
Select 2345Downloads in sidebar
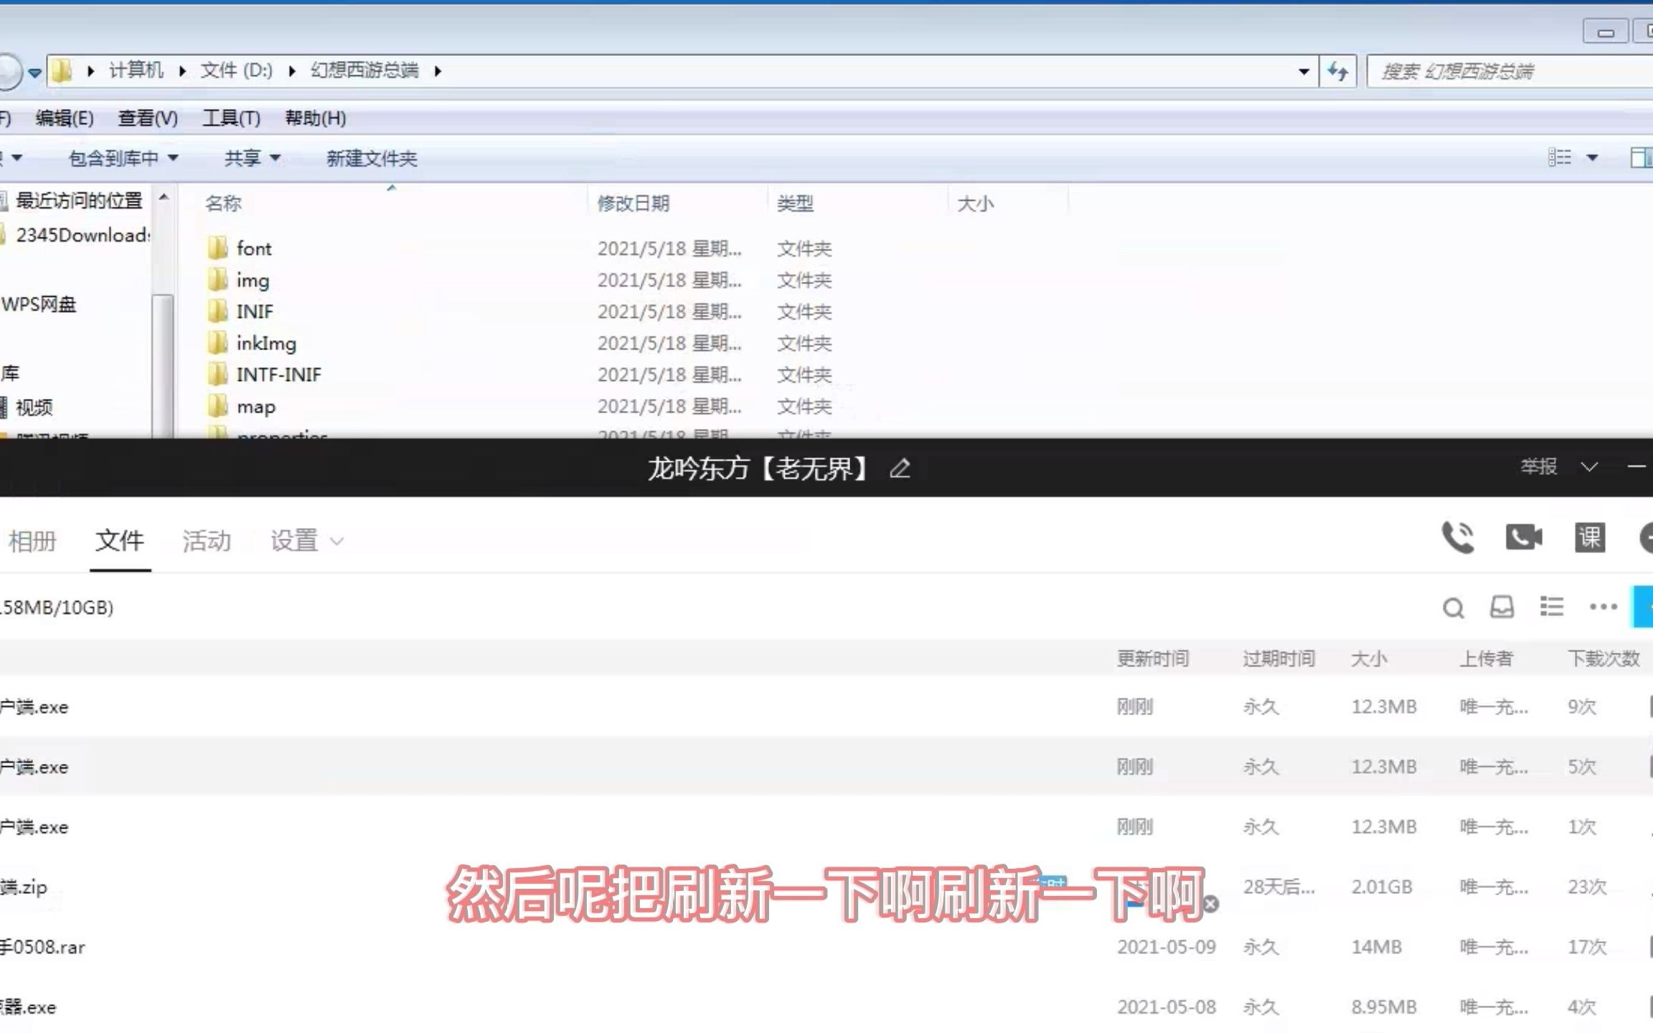(x=83, y=235)
